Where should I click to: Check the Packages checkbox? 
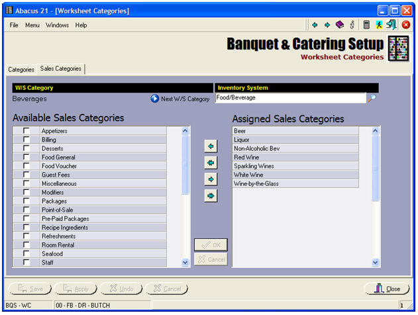click(x=26, y=201)
